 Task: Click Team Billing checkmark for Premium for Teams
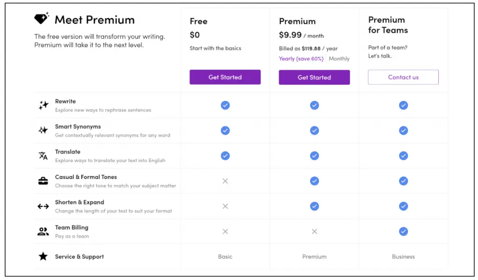tap(403, 231)
